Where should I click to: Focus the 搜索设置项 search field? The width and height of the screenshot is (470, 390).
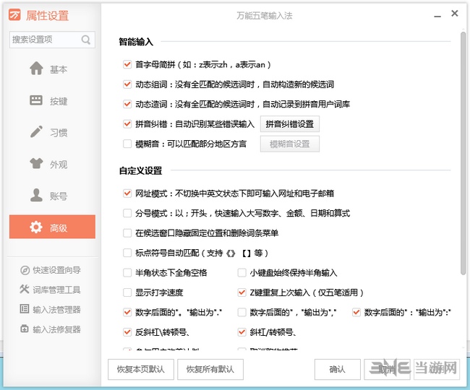point(52,40)
